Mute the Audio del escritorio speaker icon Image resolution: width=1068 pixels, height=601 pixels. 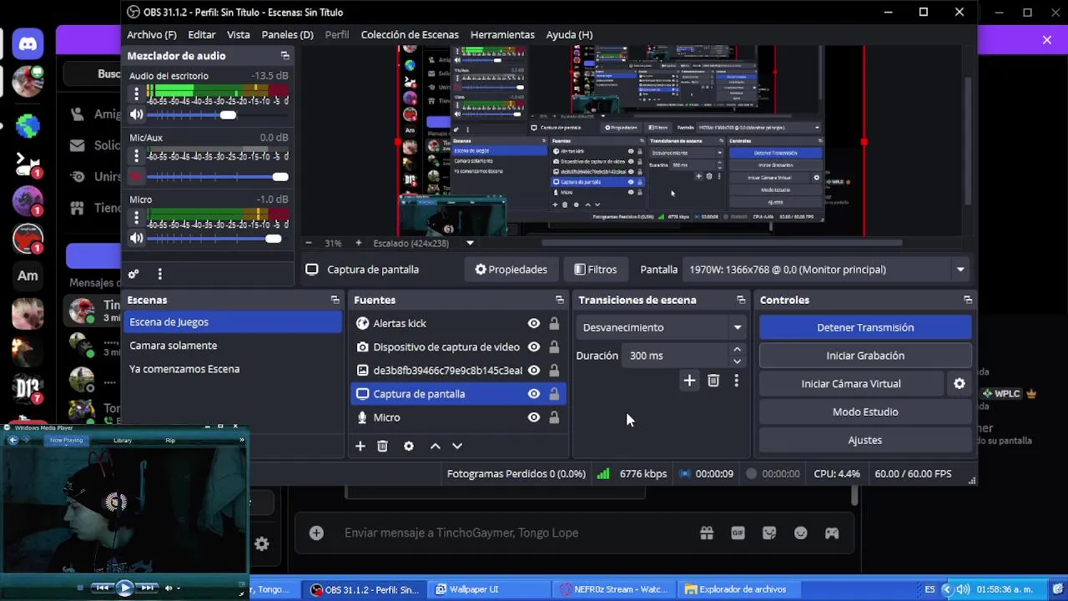tap(137, 114)
